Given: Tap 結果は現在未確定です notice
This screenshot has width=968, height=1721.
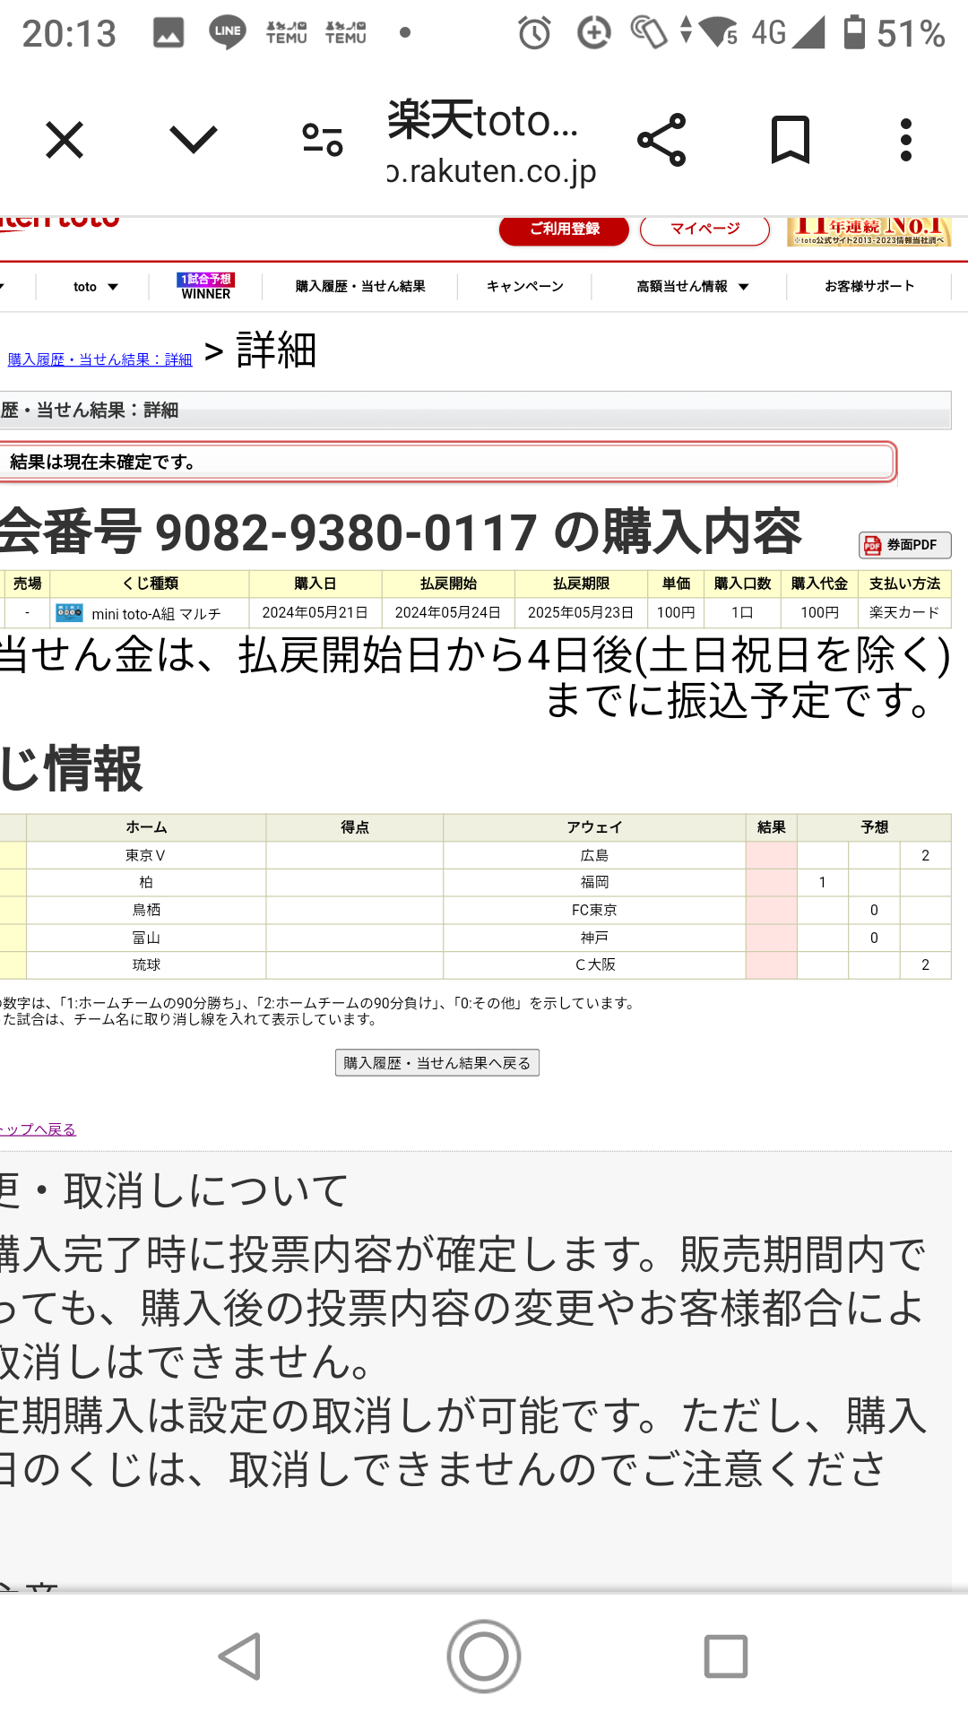Looking at the screenshot, I should pyautogui.click(x=448, y=463).
